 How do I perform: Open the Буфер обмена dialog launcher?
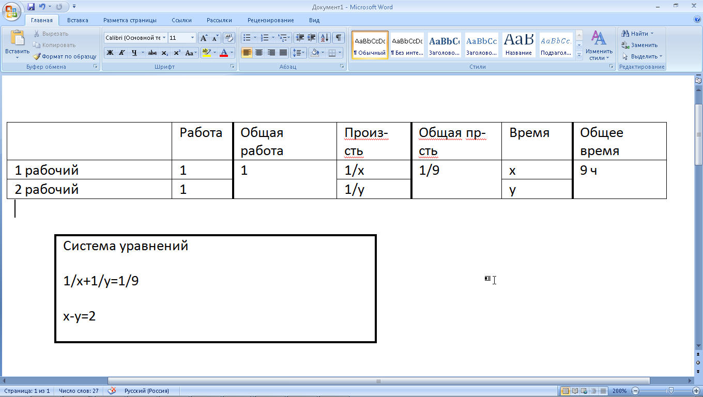point(95,67)
